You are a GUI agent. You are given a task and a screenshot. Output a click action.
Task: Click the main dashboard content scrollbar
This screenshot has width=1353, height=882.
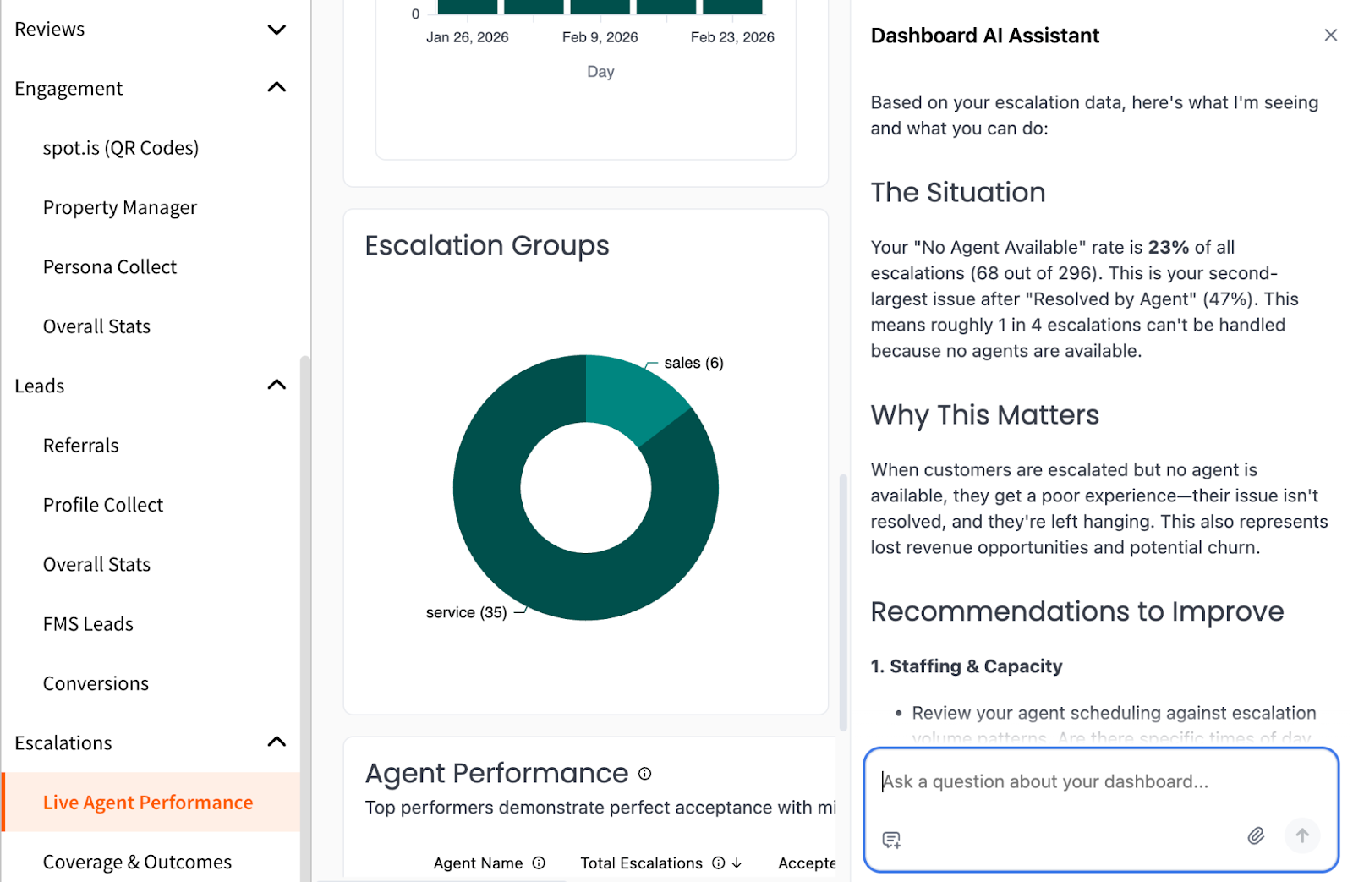click(842, 602)
